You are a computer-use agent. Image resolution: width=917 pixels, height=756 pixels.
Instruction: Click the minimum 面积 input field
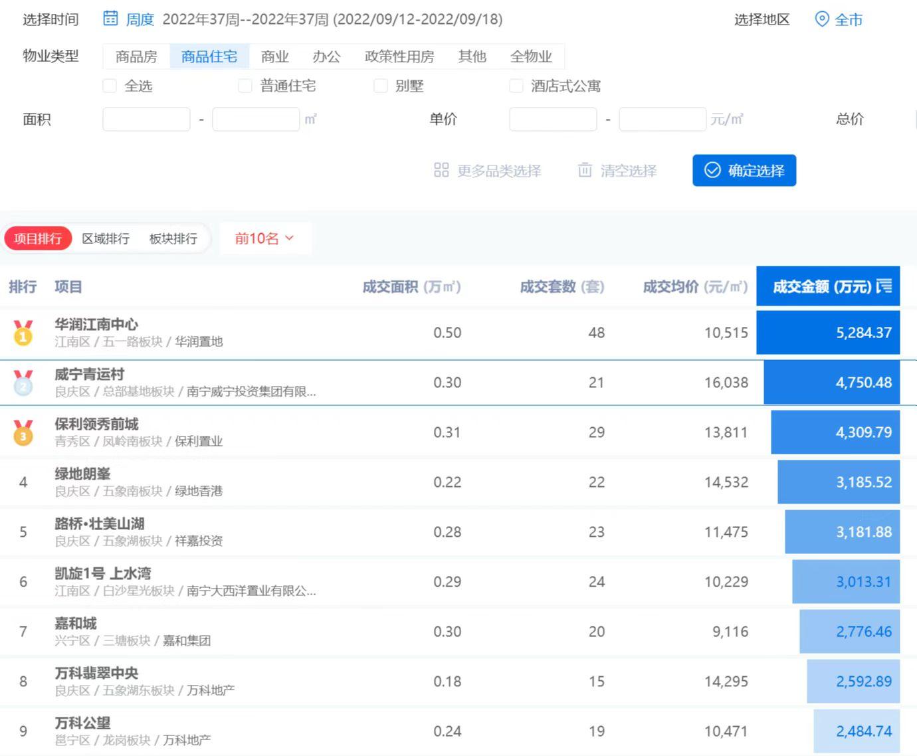pyautogui.click(x=146, y=120)
